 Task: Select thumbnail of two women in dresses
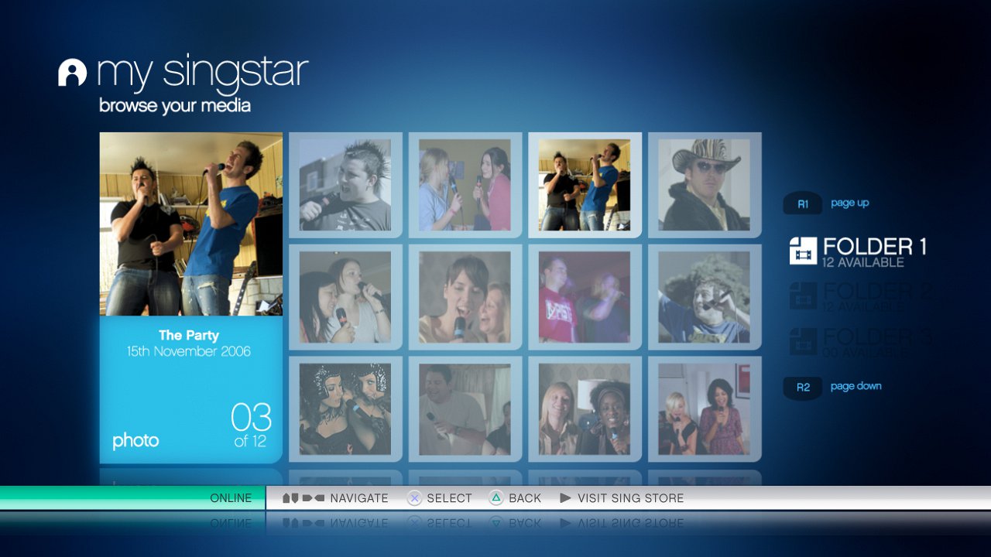tap(705, 409)
